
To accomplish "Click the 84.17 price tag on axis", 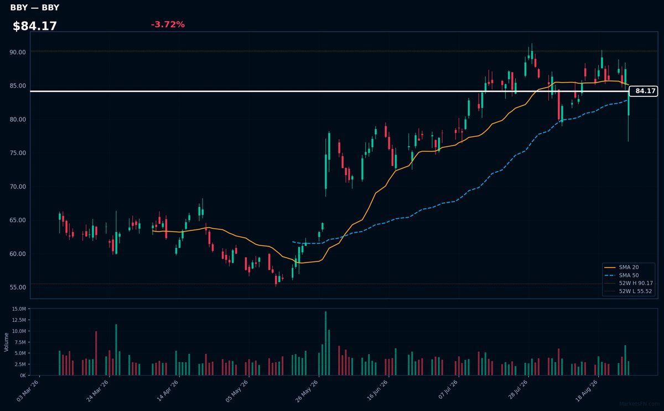I will pyautogui.click(x=644, y=91).
